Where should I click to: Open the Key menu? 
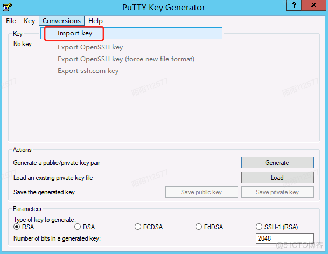click(30, 21)
